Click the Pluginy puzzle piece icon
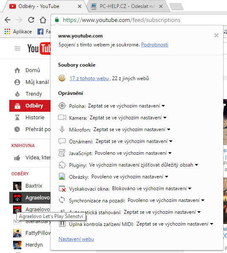 click(x=62, y=165)
